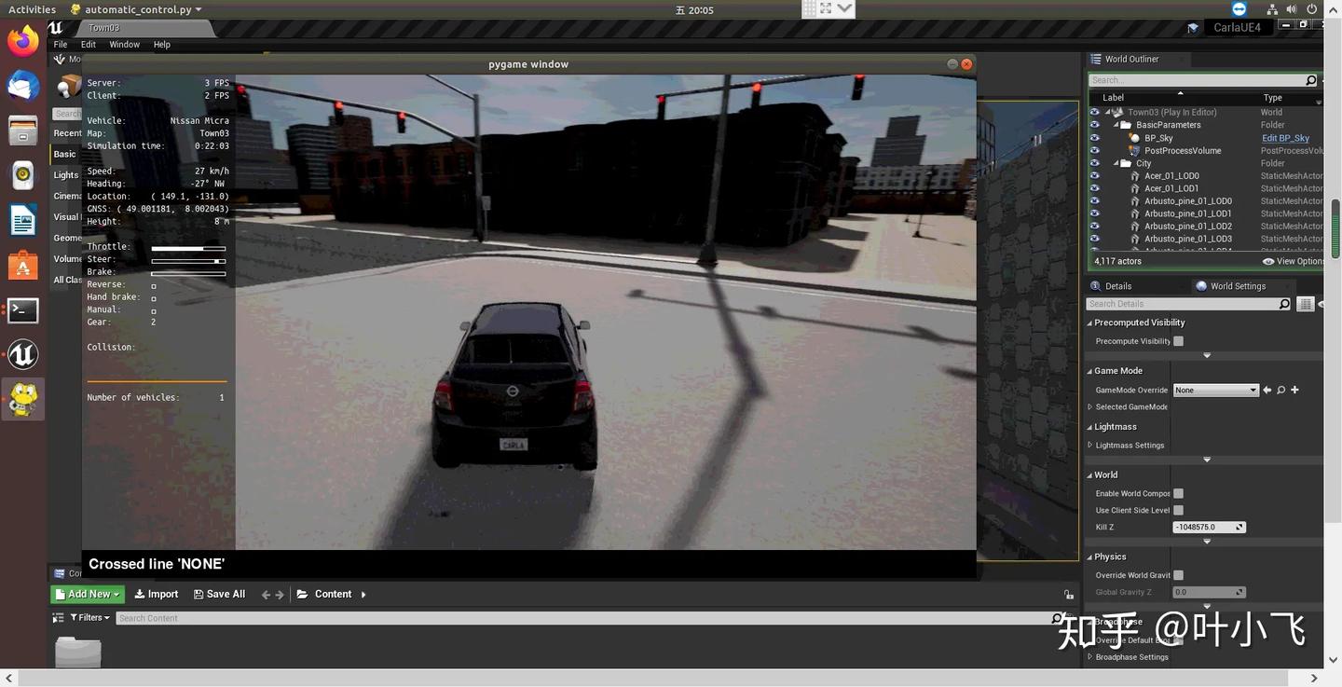Enable Precompute Visibility checkbox
Screen dimensions: 1342x687
coord(1178,341)
